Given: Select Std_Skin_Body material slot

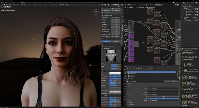Looking at the screenshot, I should [x=152, y=74].
